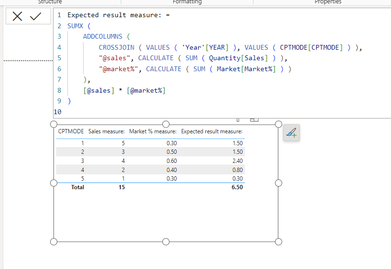Grab bottom-center resize handle of table visual
Viewport: 391px width, 269px height.
(x=166, y=242)
